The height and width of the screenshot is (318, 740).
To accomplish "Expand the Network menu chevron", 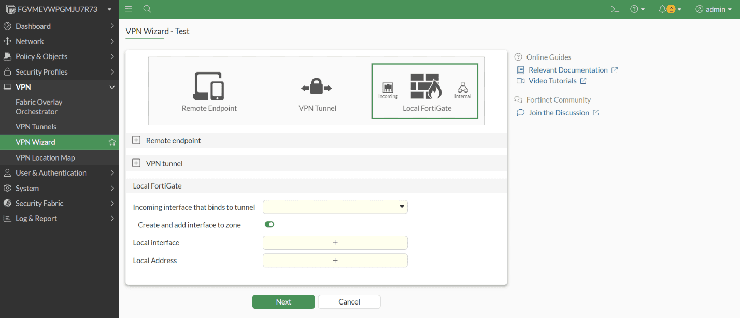I will [112, 41].
